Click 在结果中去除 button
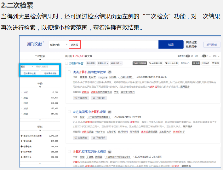Viewport: 223px width, 170px height. click(x=50, y=73)
